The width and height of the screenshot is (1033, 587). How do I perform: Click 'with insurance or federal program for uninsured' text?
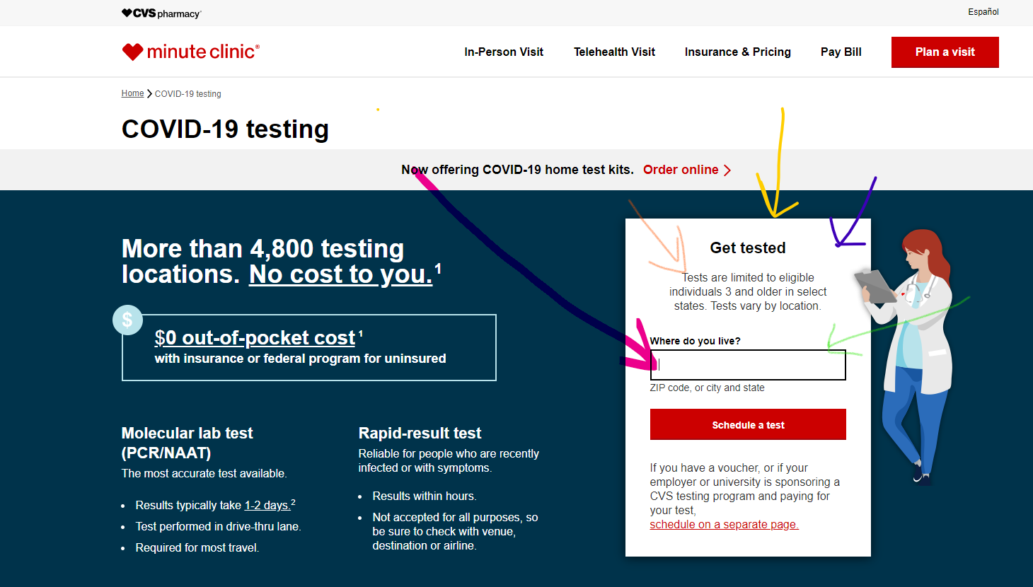[x=300, y=359]
